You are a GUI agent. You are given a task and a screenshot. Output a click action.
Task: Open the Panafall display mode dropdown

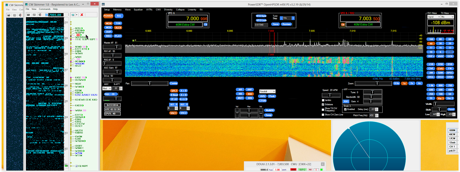[267, 91]
